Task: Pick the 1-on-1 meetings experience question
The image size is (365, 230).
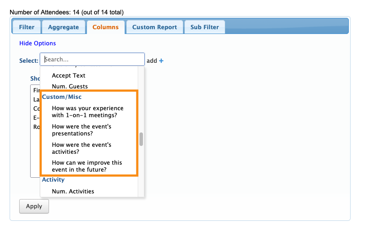Action: coord(87,112)
